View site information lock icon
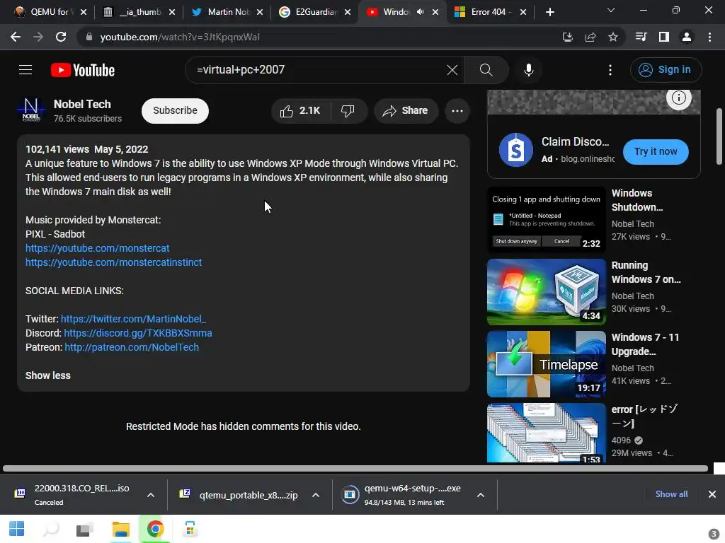 coord(89,37)
